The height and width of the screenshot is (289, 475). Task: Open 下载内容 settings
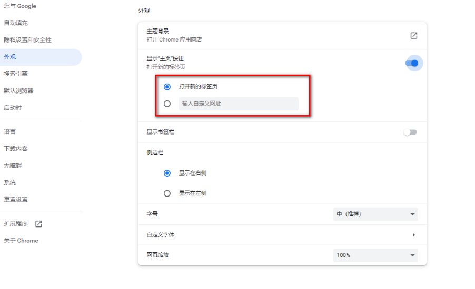[16, 148]
